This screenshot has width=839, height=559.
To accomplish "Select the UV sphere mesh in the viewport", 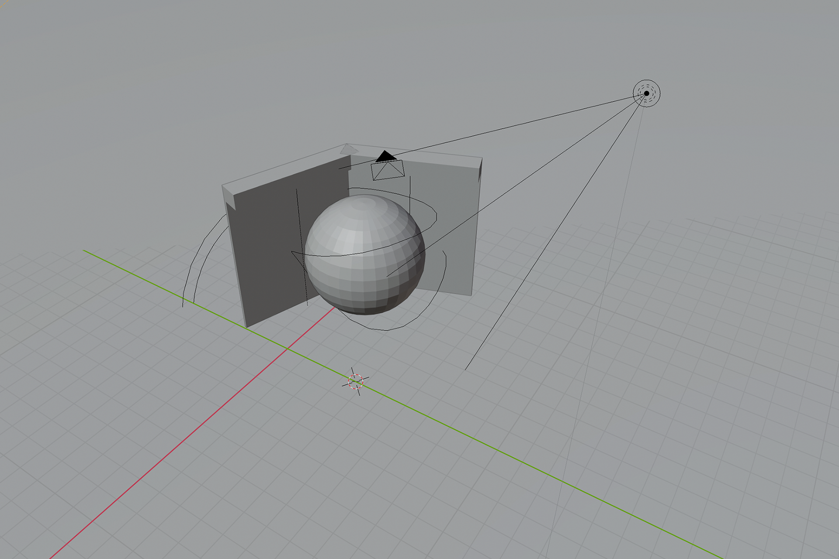I will click(364, 255).
